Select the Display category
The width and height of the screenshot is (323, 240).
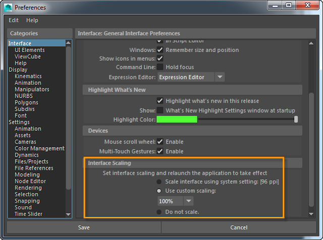pos(18,70)
